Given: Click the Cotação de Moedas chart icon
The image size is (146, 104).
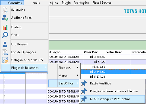Looking at the screenshot, I should 5,60.
